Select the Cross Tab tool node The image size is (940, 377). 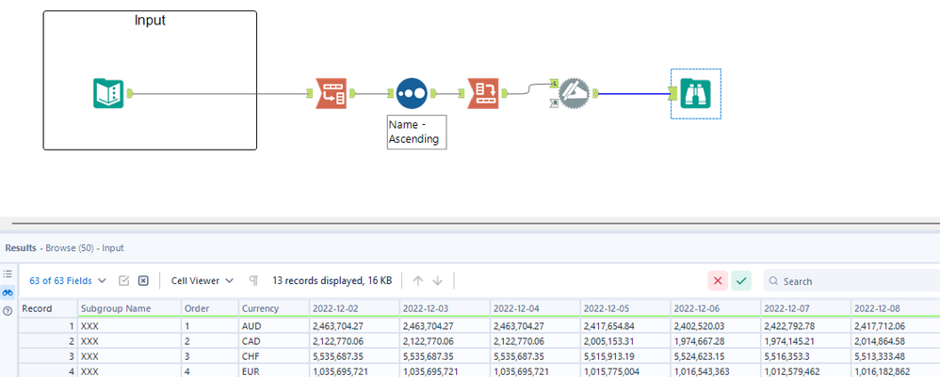tap(483, 93)
